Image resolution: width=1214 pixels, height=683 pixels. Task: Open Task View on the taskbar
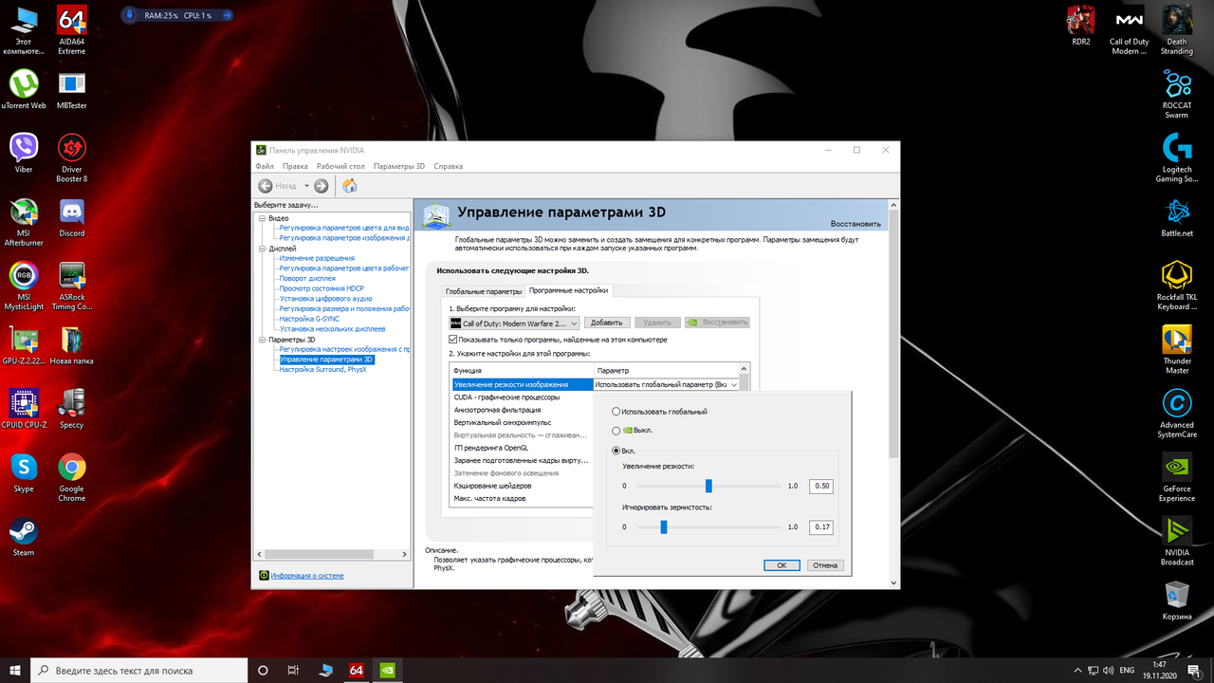pos(294,670)
